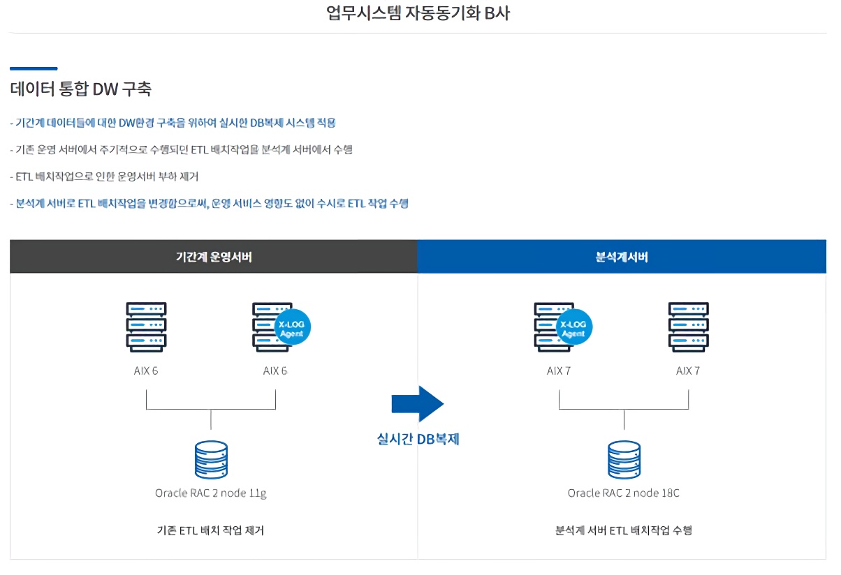Click the blue bullet about 수시로 ETL 작업 수행

point(209,204)
